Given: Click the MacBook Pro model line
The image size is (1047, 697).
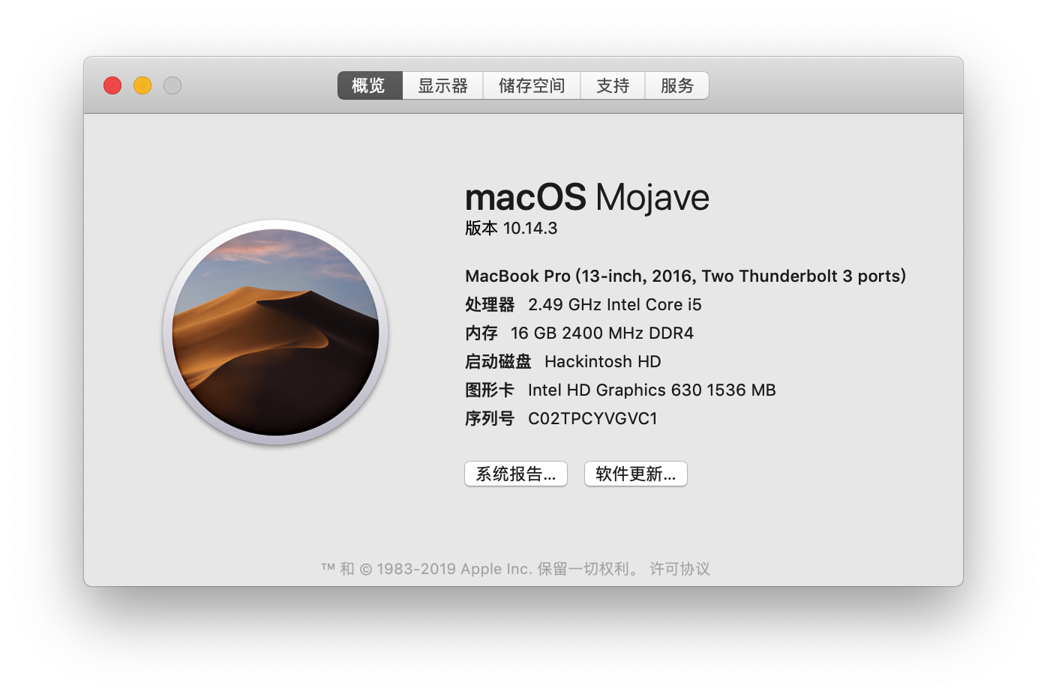Looking at the screenshot, I should click(685, 276).
